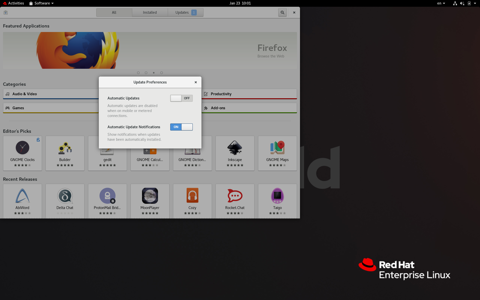480x300 pixels.
Task: Open the Audio & Video category
Action: coord(51,94)
